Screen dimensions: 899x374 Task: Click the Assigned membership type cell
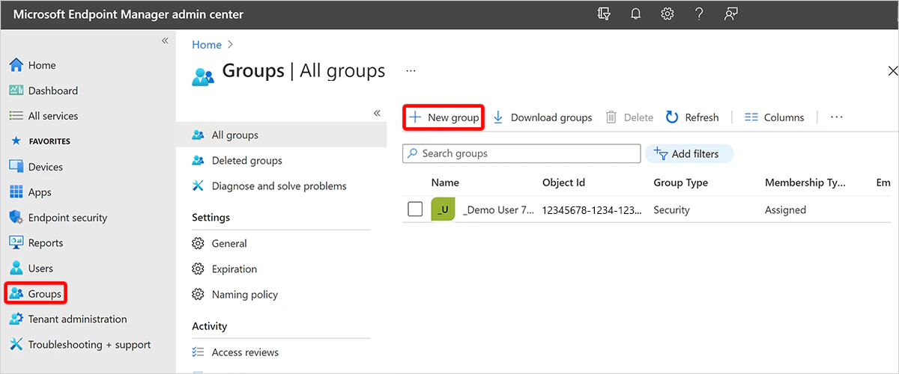pos(785,210)
